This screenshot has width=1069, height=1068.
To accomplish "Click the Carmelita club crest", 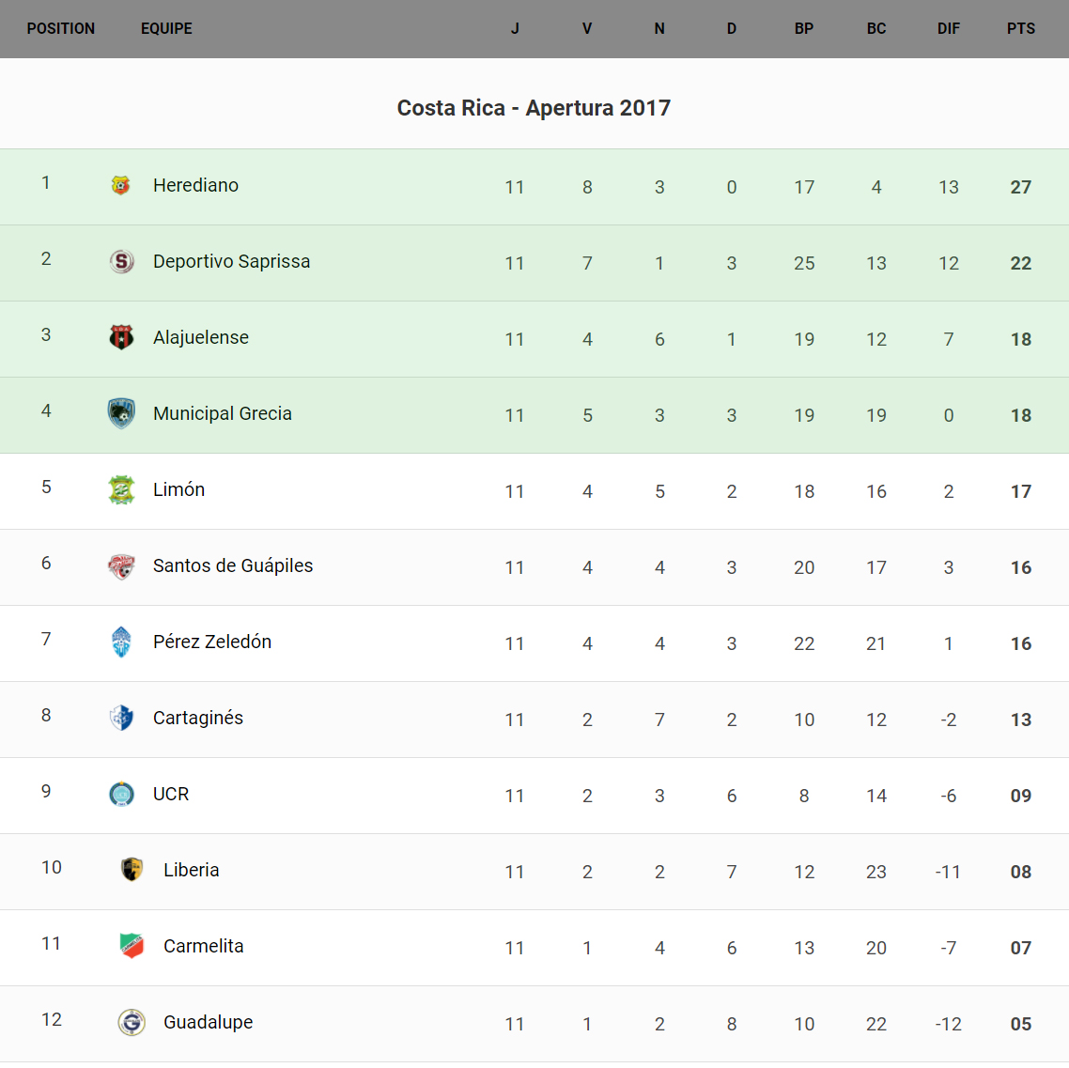I will [132, 946].
